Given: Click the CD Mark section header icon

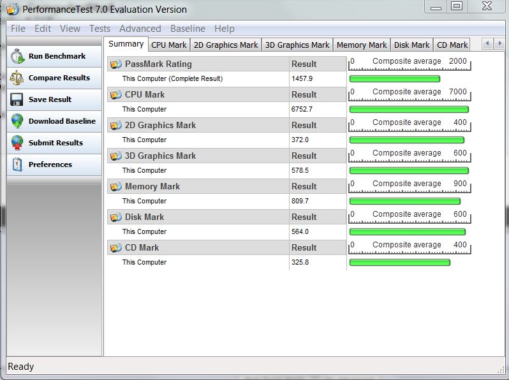Looking at the screenshot, I should [116, 248].
